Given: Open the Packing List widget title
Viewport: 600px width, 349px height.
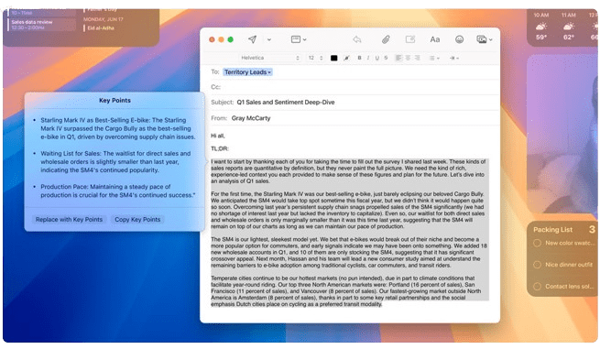Looking at the screenshot, I should coord(552,230).
